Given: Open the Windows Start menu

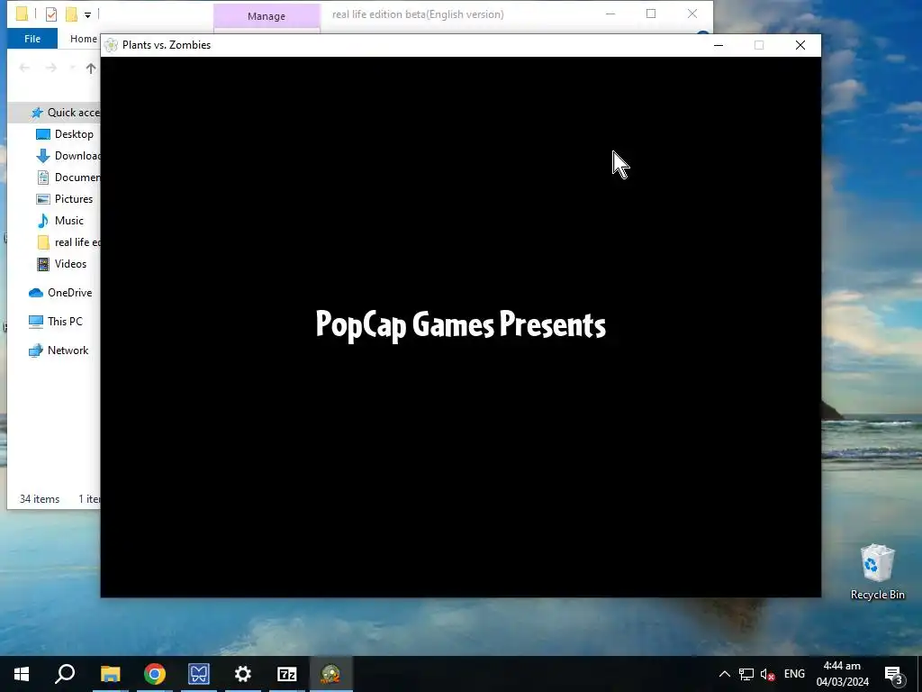Looking at the screenshot, I should (22, 674).
